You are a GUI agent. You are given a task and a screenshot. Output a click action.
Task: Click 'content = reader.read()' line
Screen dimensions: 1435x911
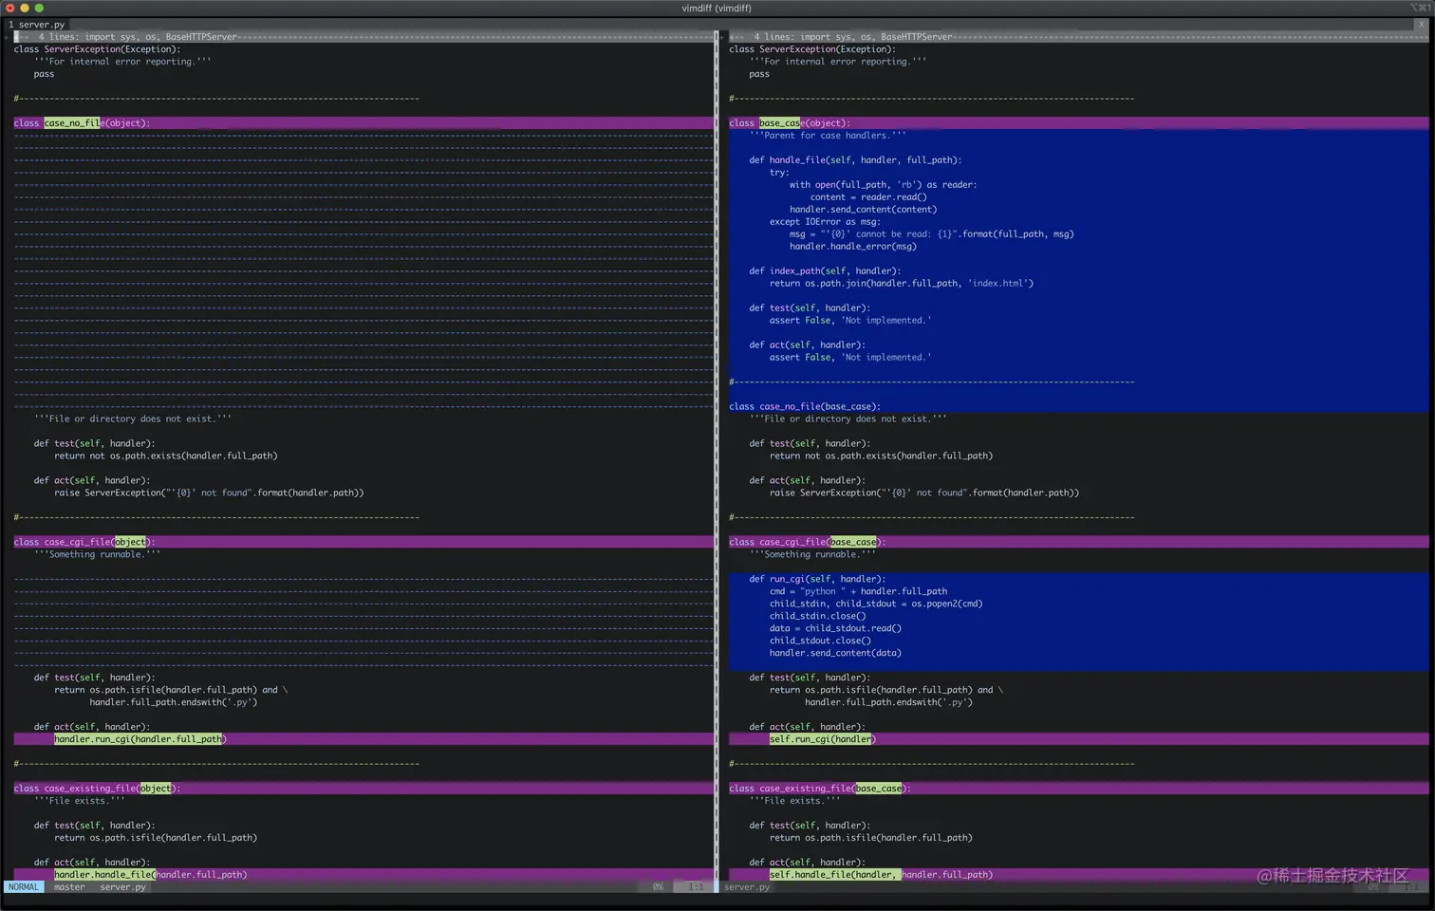tap(868, 197)
